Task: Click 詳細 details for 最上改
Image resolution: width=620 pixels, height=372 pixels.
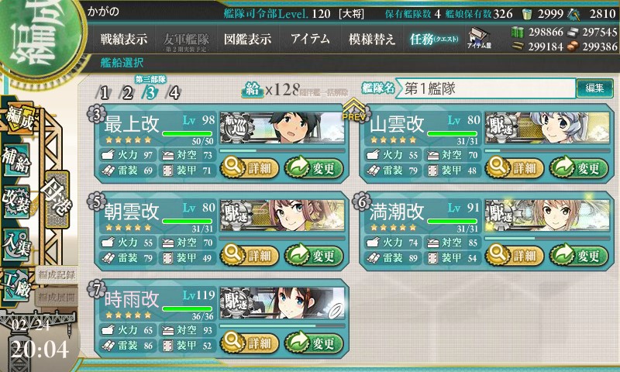Action: point(250,168)
